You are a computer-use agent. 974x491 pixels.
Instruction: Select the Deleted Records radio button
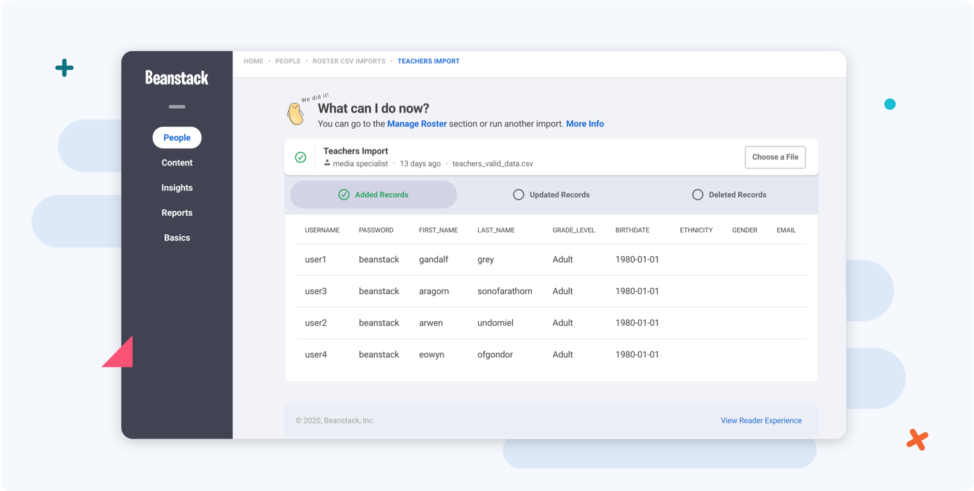697,194
